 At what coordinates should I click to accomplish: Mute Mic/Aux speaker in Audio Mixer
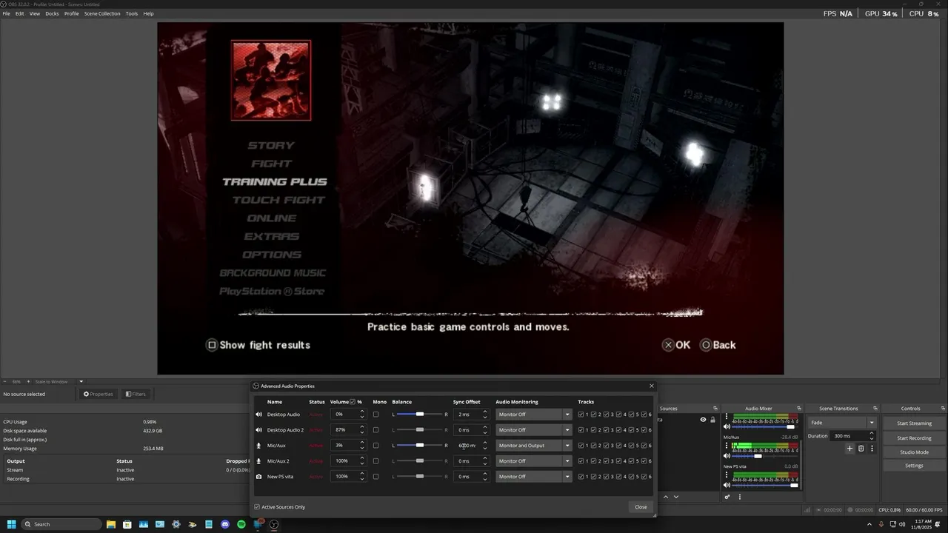point(727,456)
